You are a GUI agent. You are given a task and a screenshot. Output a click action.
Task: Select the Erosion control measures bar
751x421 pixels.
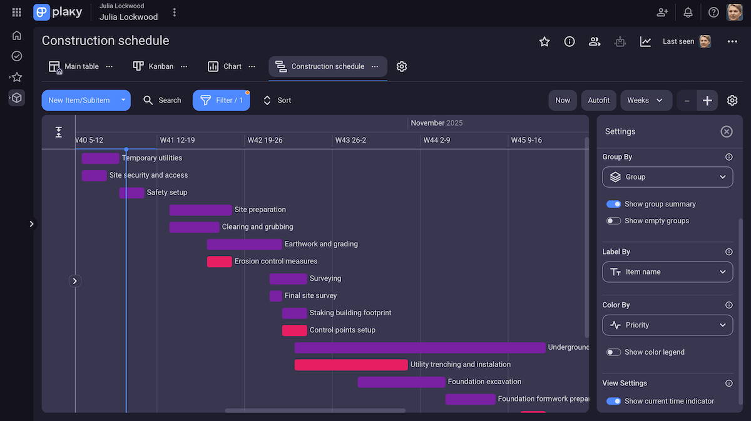pos(219,261)
